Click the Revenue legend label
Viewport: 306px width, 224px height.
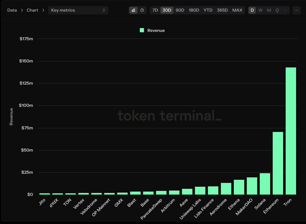pyautogui.click(x=156, y=31)
